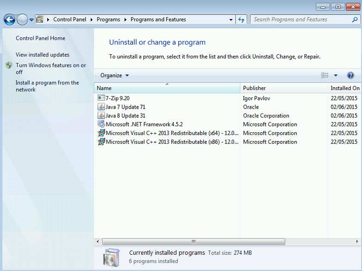This screenshot has height=271, width=362.
Task: Maximize the Programs and Features window
Action: tap(338, 7)
